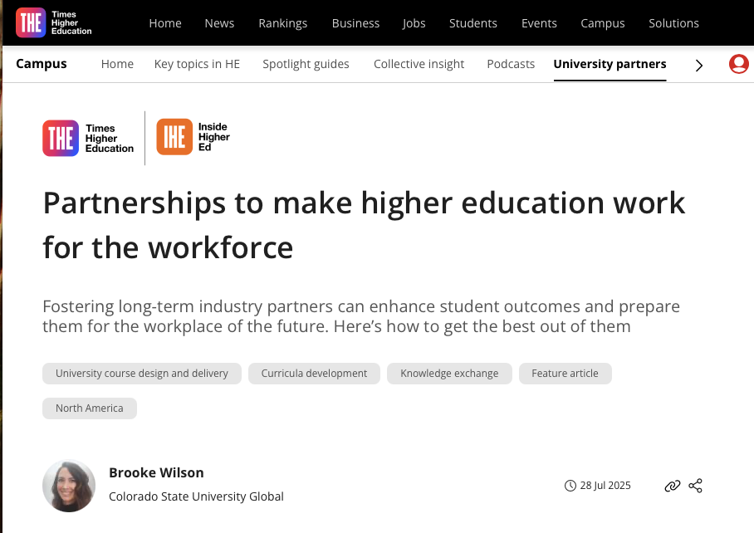Image resolution: width=754 pixels, height=533 pixels.
Task: Click the North America tag
Action: click(x=90, y=408)
